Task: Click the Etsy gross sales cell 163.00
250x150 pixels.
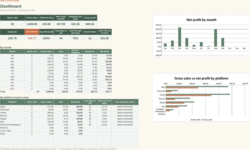Action: click(46, 122)
